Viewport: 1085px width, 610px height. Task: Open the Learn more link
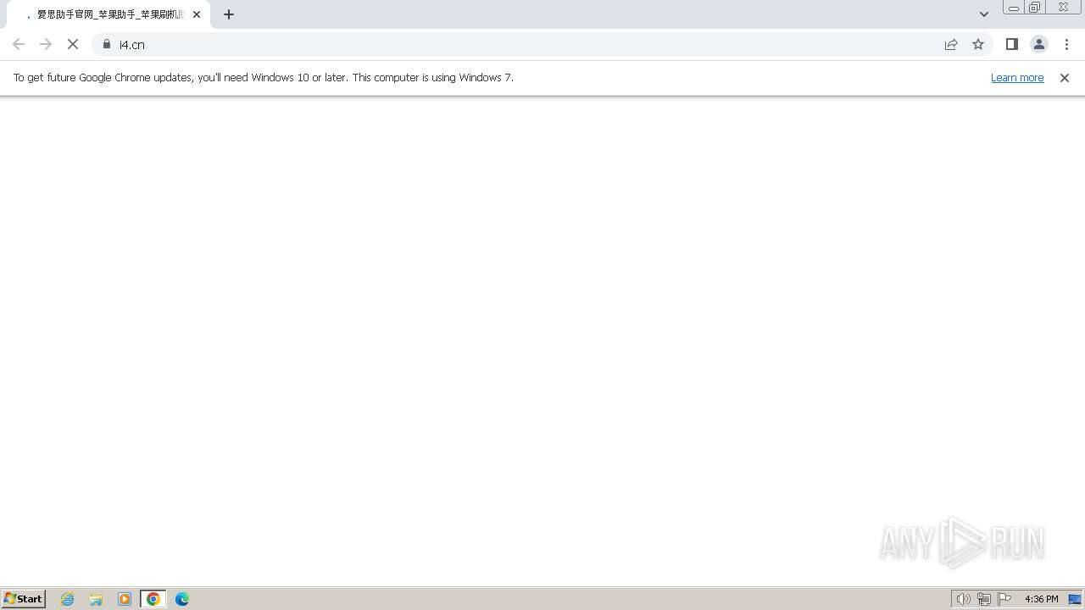[x=1017, y=77]
